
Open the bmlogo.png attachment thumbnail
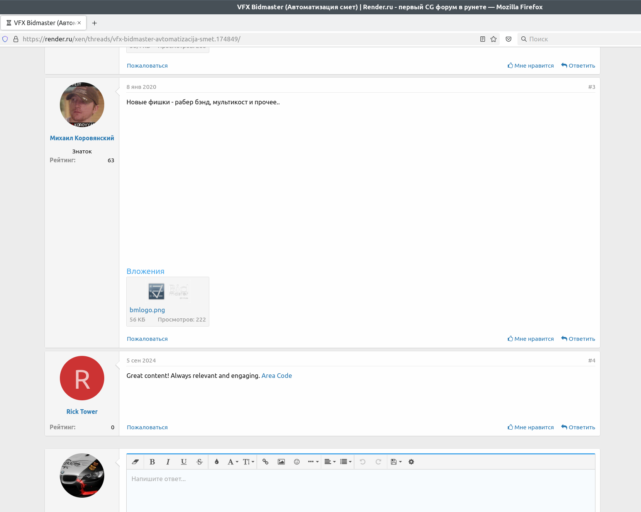tap(168, 291)
